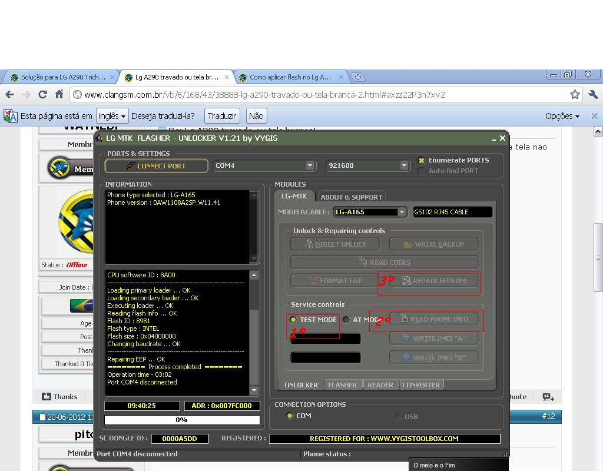Click the multi-quote icon in forum post
603x471 pixels.
tap(548, 397)
